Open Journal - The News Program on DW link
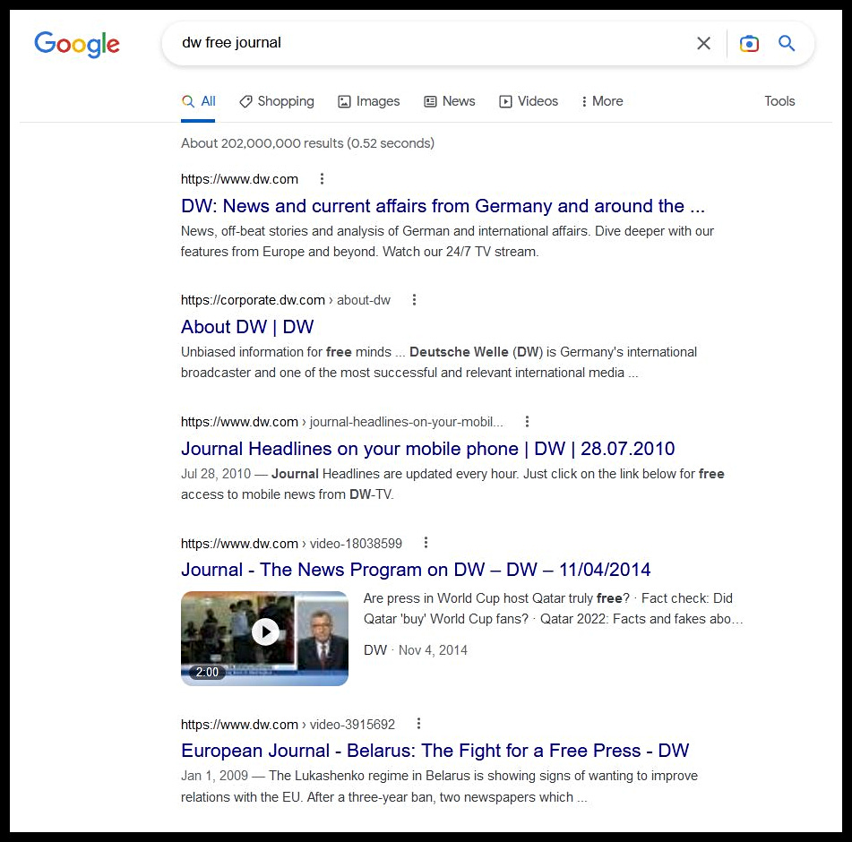The height and width of the screenshot is (842, 852). 416,570
